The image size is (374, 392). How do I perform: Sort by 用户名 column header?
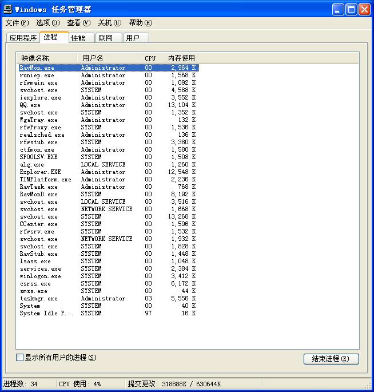pyautogui.click(x=108, y=58)
